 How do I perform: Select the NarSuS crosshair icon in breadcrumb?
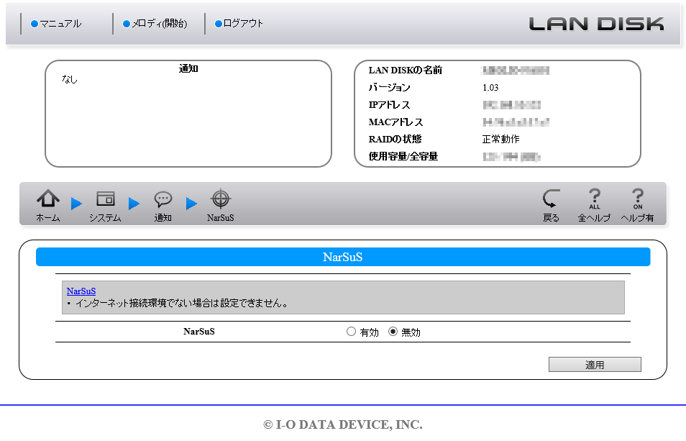(221, 205)
